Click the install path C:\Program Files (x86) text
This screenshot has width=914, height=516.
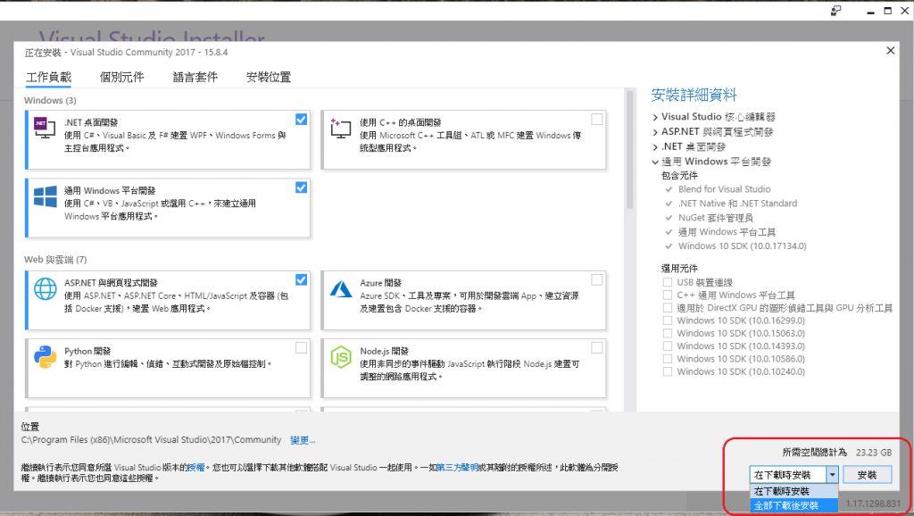click(152, 440)
